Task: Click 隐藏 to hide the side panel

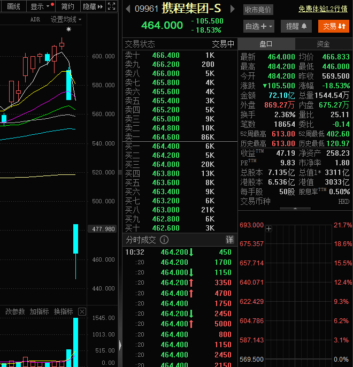Action: tap(93, 6)
